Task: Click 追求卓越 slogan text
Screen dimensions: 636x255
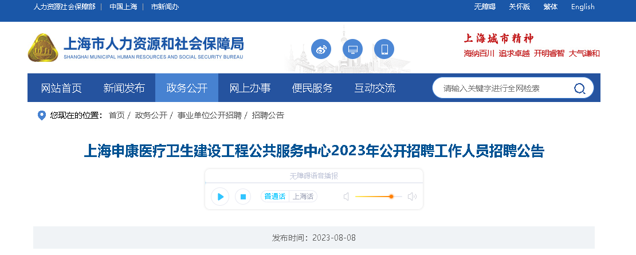Action: (515, 53)
